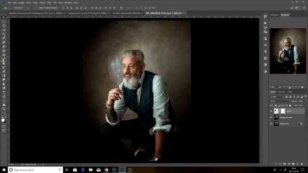This screenshot has height=173, width=308.
Task: Click the background color swatch
Action: coord(5,122)
